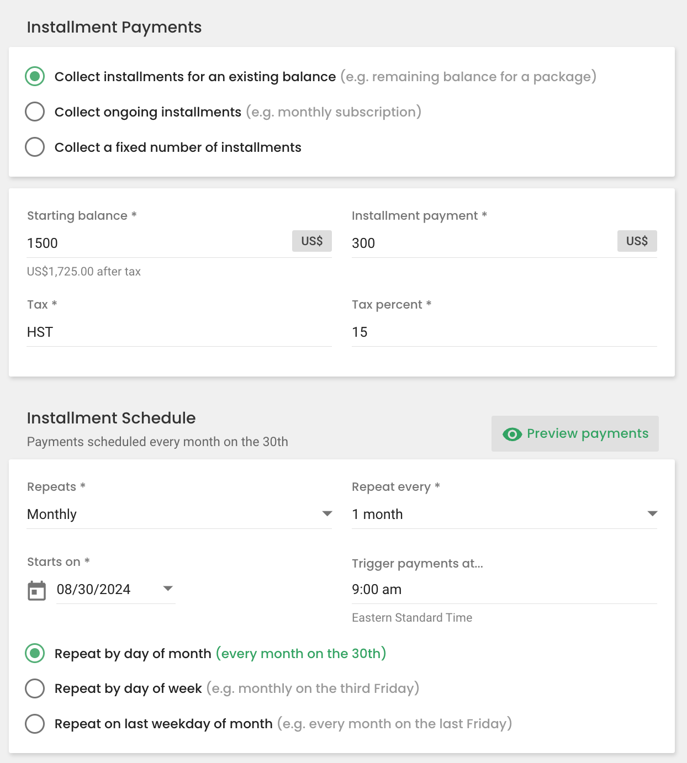Screen dimensions: 687x763
Task: Click the Tax field containing HST
Action: 179,332
